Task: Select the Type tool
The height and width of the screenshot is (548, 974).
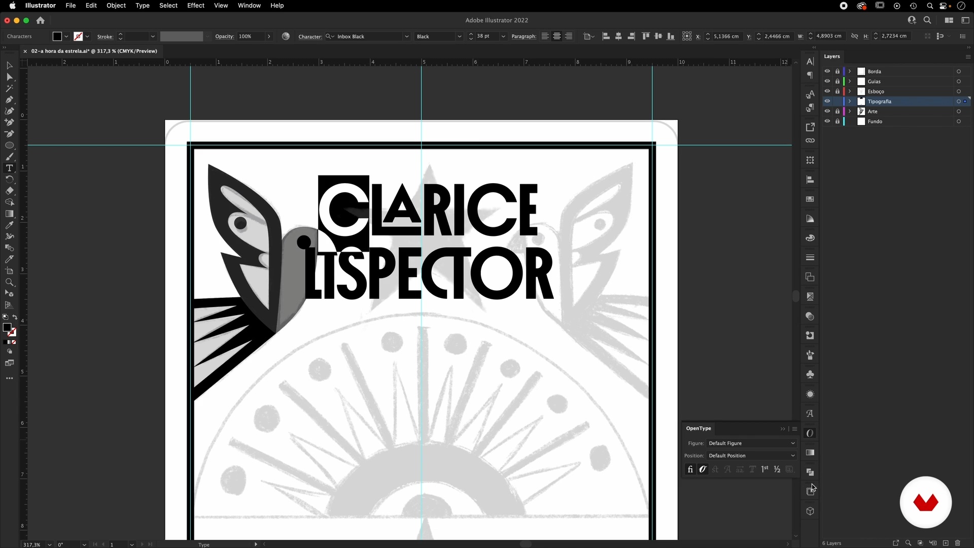Action: pyautogui.click(x=9, y=168)
